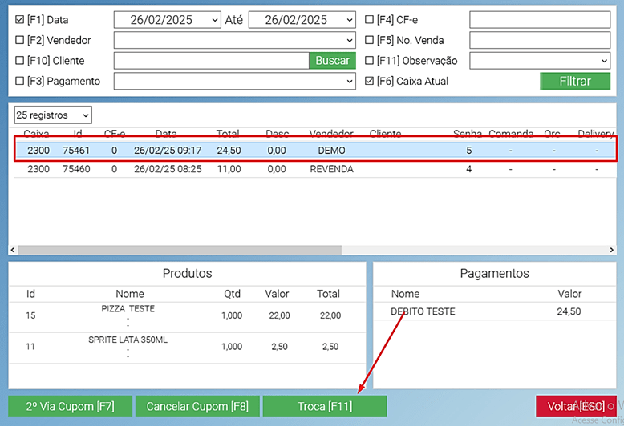Enable the [F4] CF-e checkbox
The width and height of the screenshot is (624, 426).
[369, 20]
